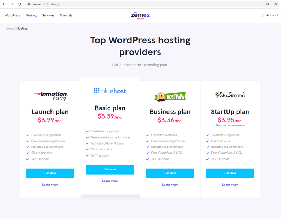Click the padlock site security icon
Image resolution: width=281 pixels, height=219 pixels.
pos(29,4)
